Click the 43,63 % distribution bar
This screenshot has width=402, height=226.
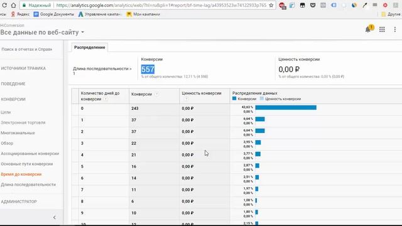286,107
